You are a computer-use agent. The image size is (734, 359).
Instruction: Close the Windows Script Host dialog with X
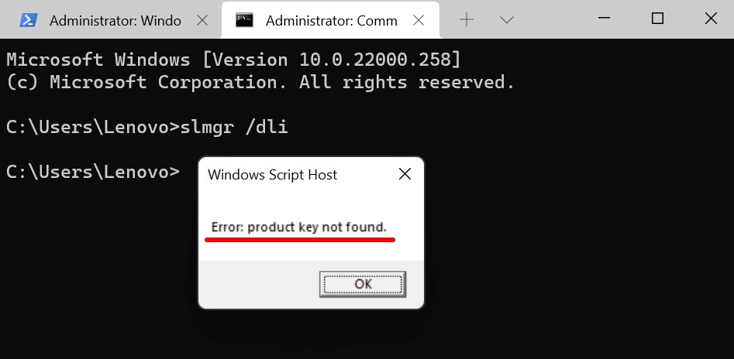click(405, 175)
